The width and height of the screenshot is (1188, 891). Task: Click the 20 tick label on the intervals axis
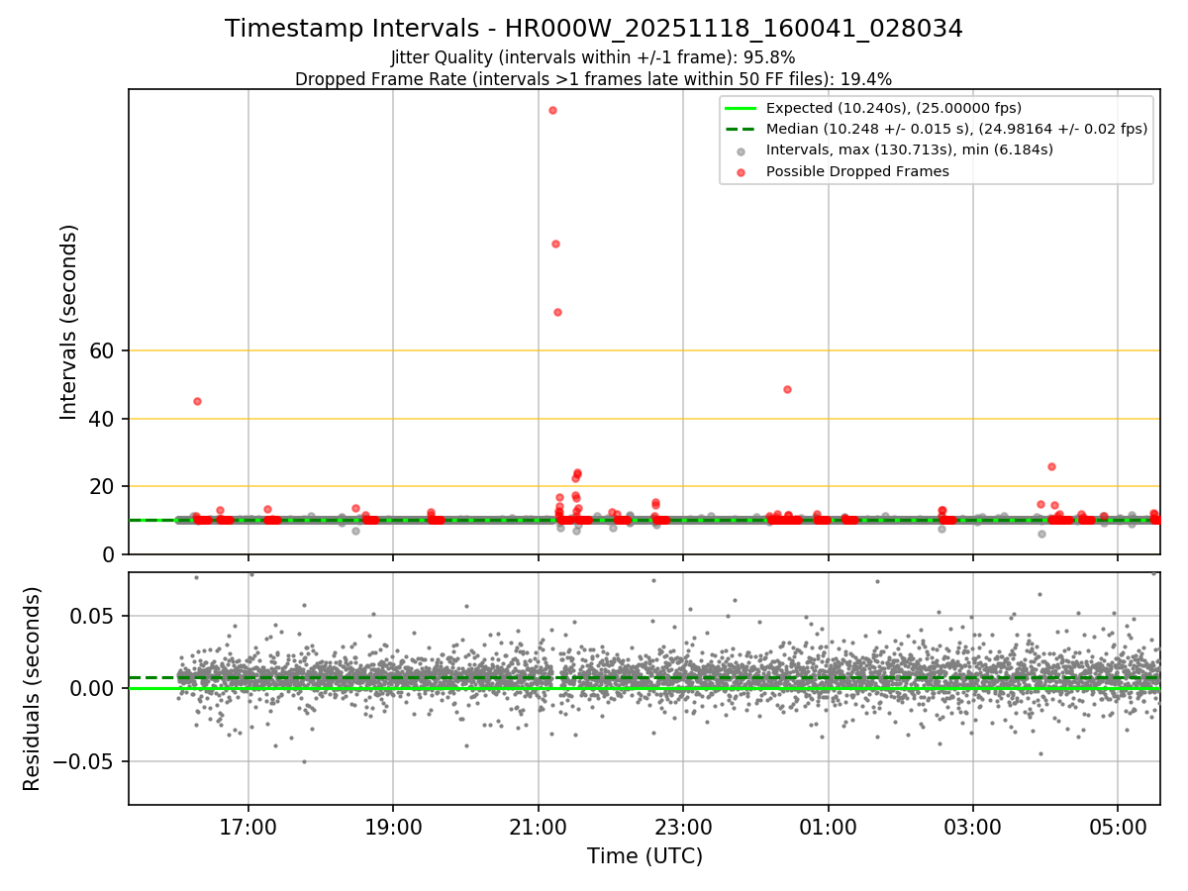[x=103, y=487]
